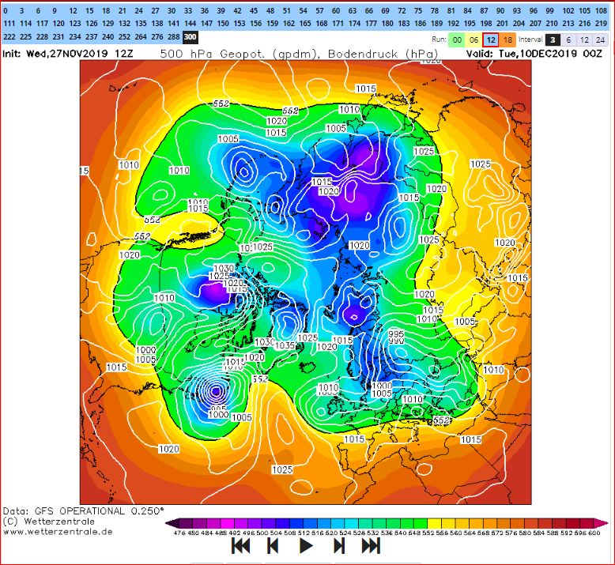Click the highlighted hour 300 step
Viewport: 615px width, 565px height.
coord(190,37)
